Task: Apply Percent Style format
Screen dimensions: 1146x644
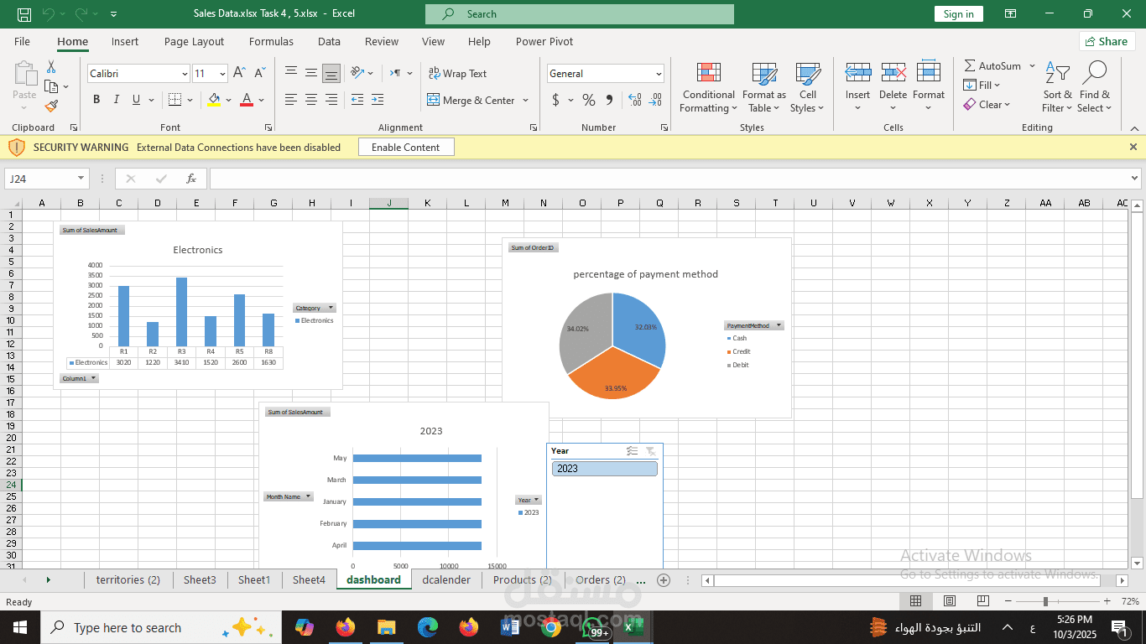Action: [589, 100]
